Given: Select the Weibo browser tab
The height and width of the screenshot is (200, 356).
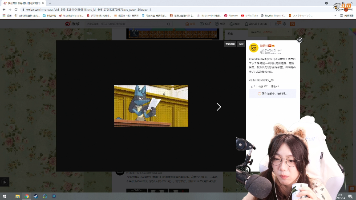Looking at the screenshot, I should pos(23,3).
